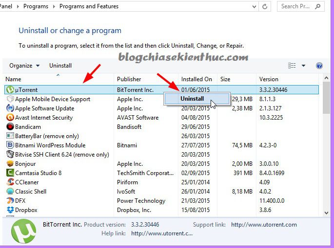Click version 3.3.2.30446 in µTorrent row
This screenshot has width=334, height=248.
(x=273, y=90)
